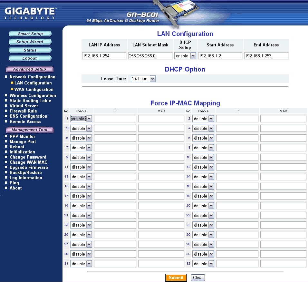
Task: Open Enable dropdown for mapping row 13
Action: click(81, 177)
